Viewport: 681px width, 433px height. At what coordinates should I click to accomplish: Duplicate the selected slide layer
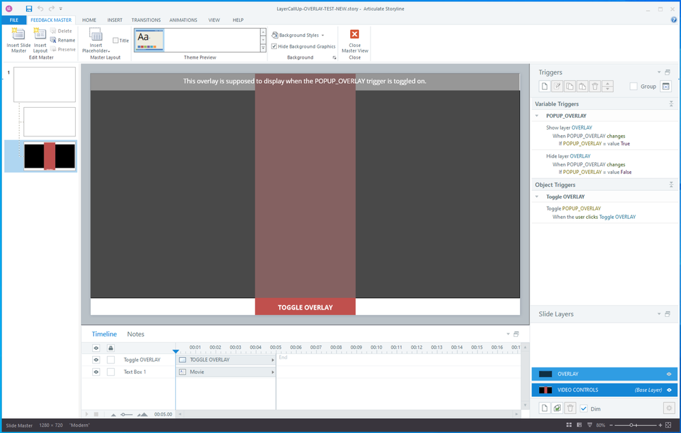(557, 408)
